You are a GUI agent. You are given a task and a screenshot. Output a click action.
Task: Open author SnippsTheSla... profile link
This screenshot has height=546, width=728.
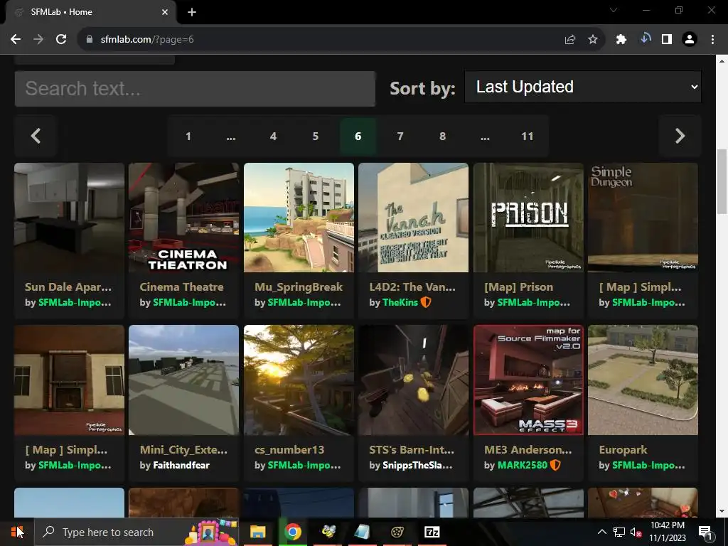(417, 465)
